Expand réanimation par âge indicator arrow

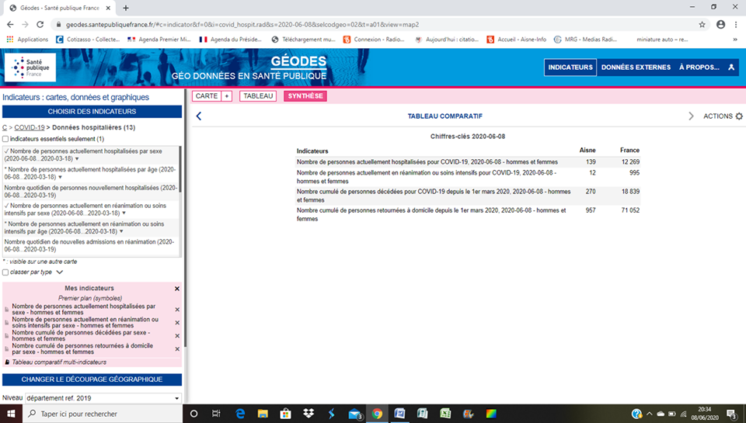(x=121, y=231)
